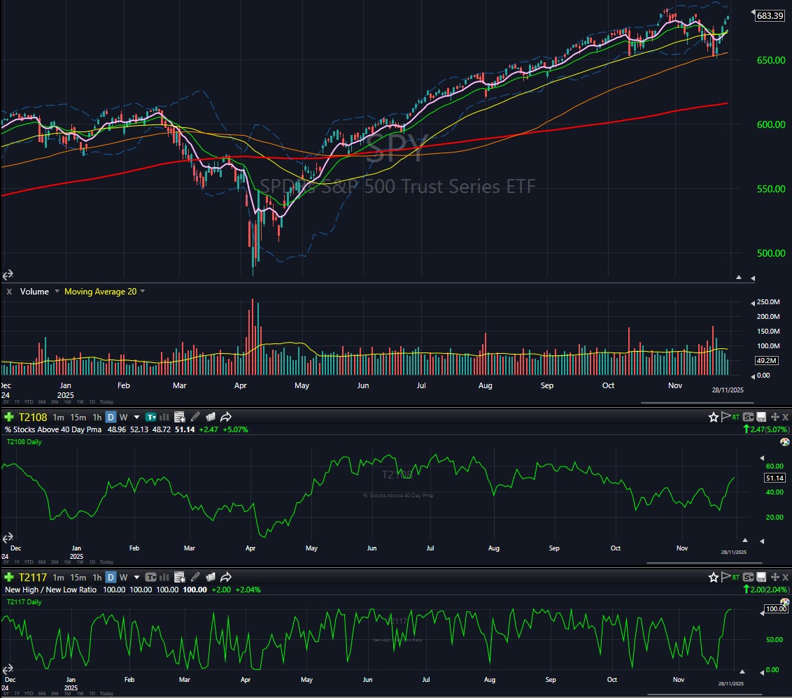792x698 pixels.
Task: Select W weekly timeframe on T2108 panel
Action: click(123, 417)
